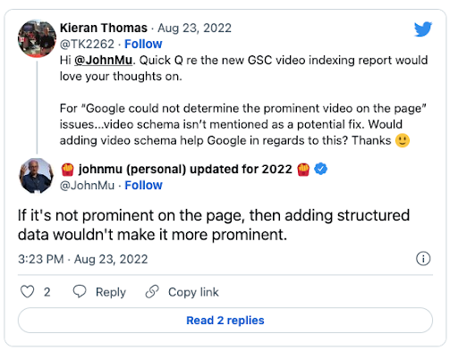Click the like count number 2
The height and width of the screenshot is (350, 458).
pyautogui.click(x=47, y=292)
